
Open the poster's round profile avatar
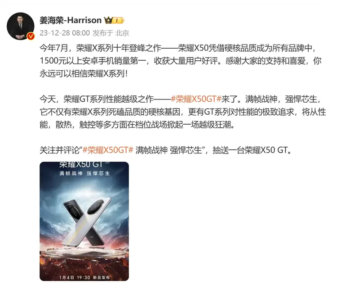pos(20,26)
